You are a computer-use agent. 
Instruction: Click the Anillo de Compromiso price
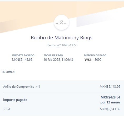tap(110, 87)
